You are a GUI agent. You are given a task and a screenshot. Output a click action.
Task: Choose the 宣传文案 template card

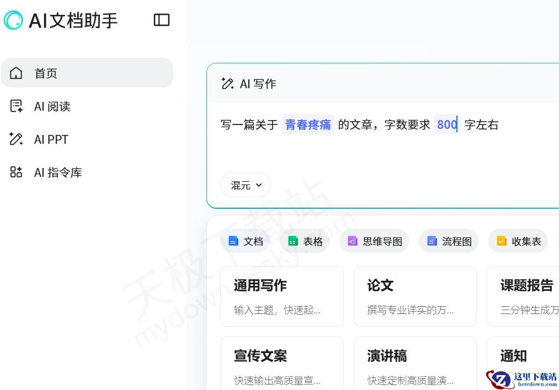pyautogui.click(x=281, y=364)
